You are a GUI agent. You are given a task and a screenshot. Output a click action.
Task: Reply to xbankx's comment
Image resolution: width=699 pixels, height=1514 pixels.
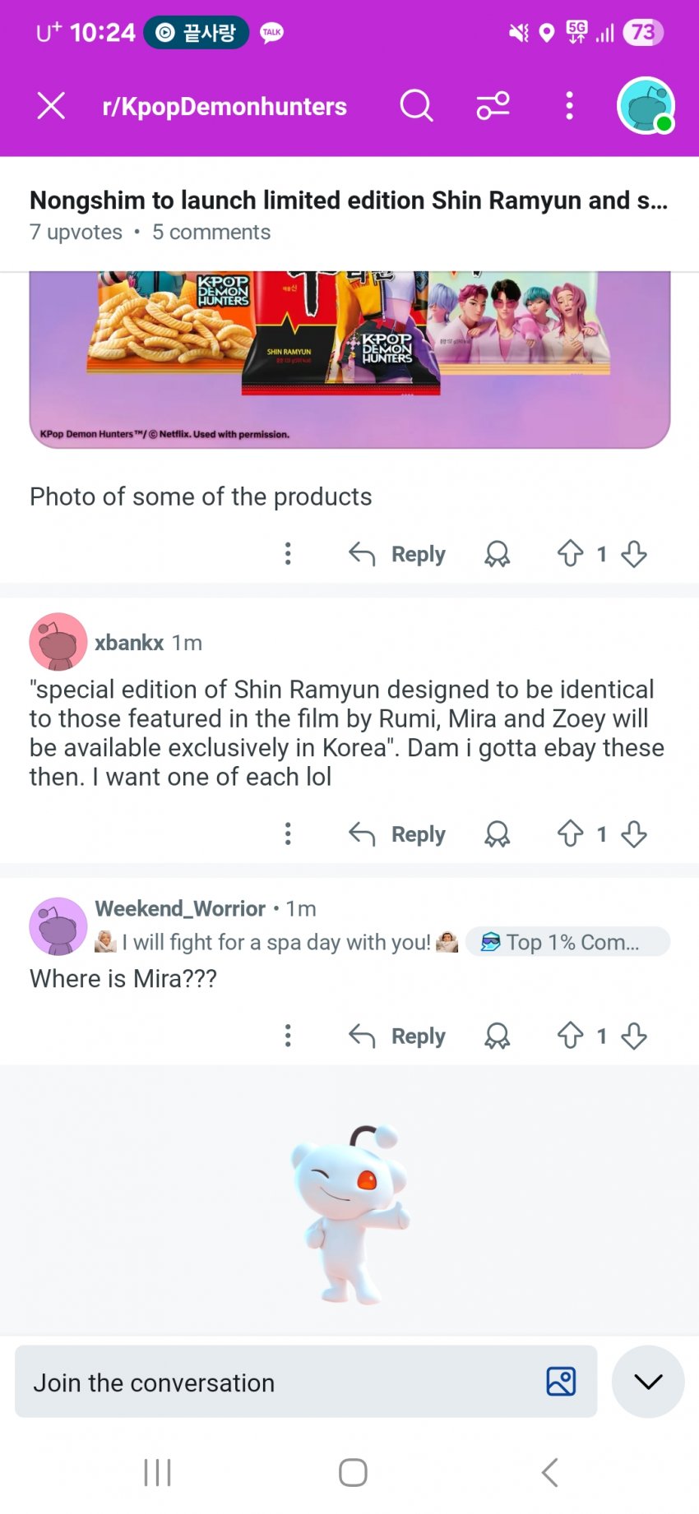click(x=398, y=834)
